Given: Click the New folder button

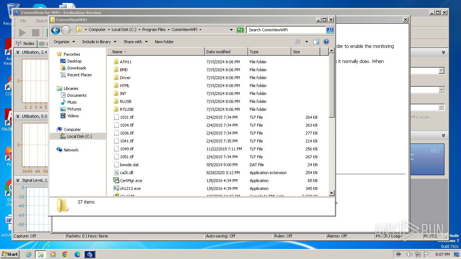Looking at the screenshot, I should pyautogui.click(x=164, y=42).
